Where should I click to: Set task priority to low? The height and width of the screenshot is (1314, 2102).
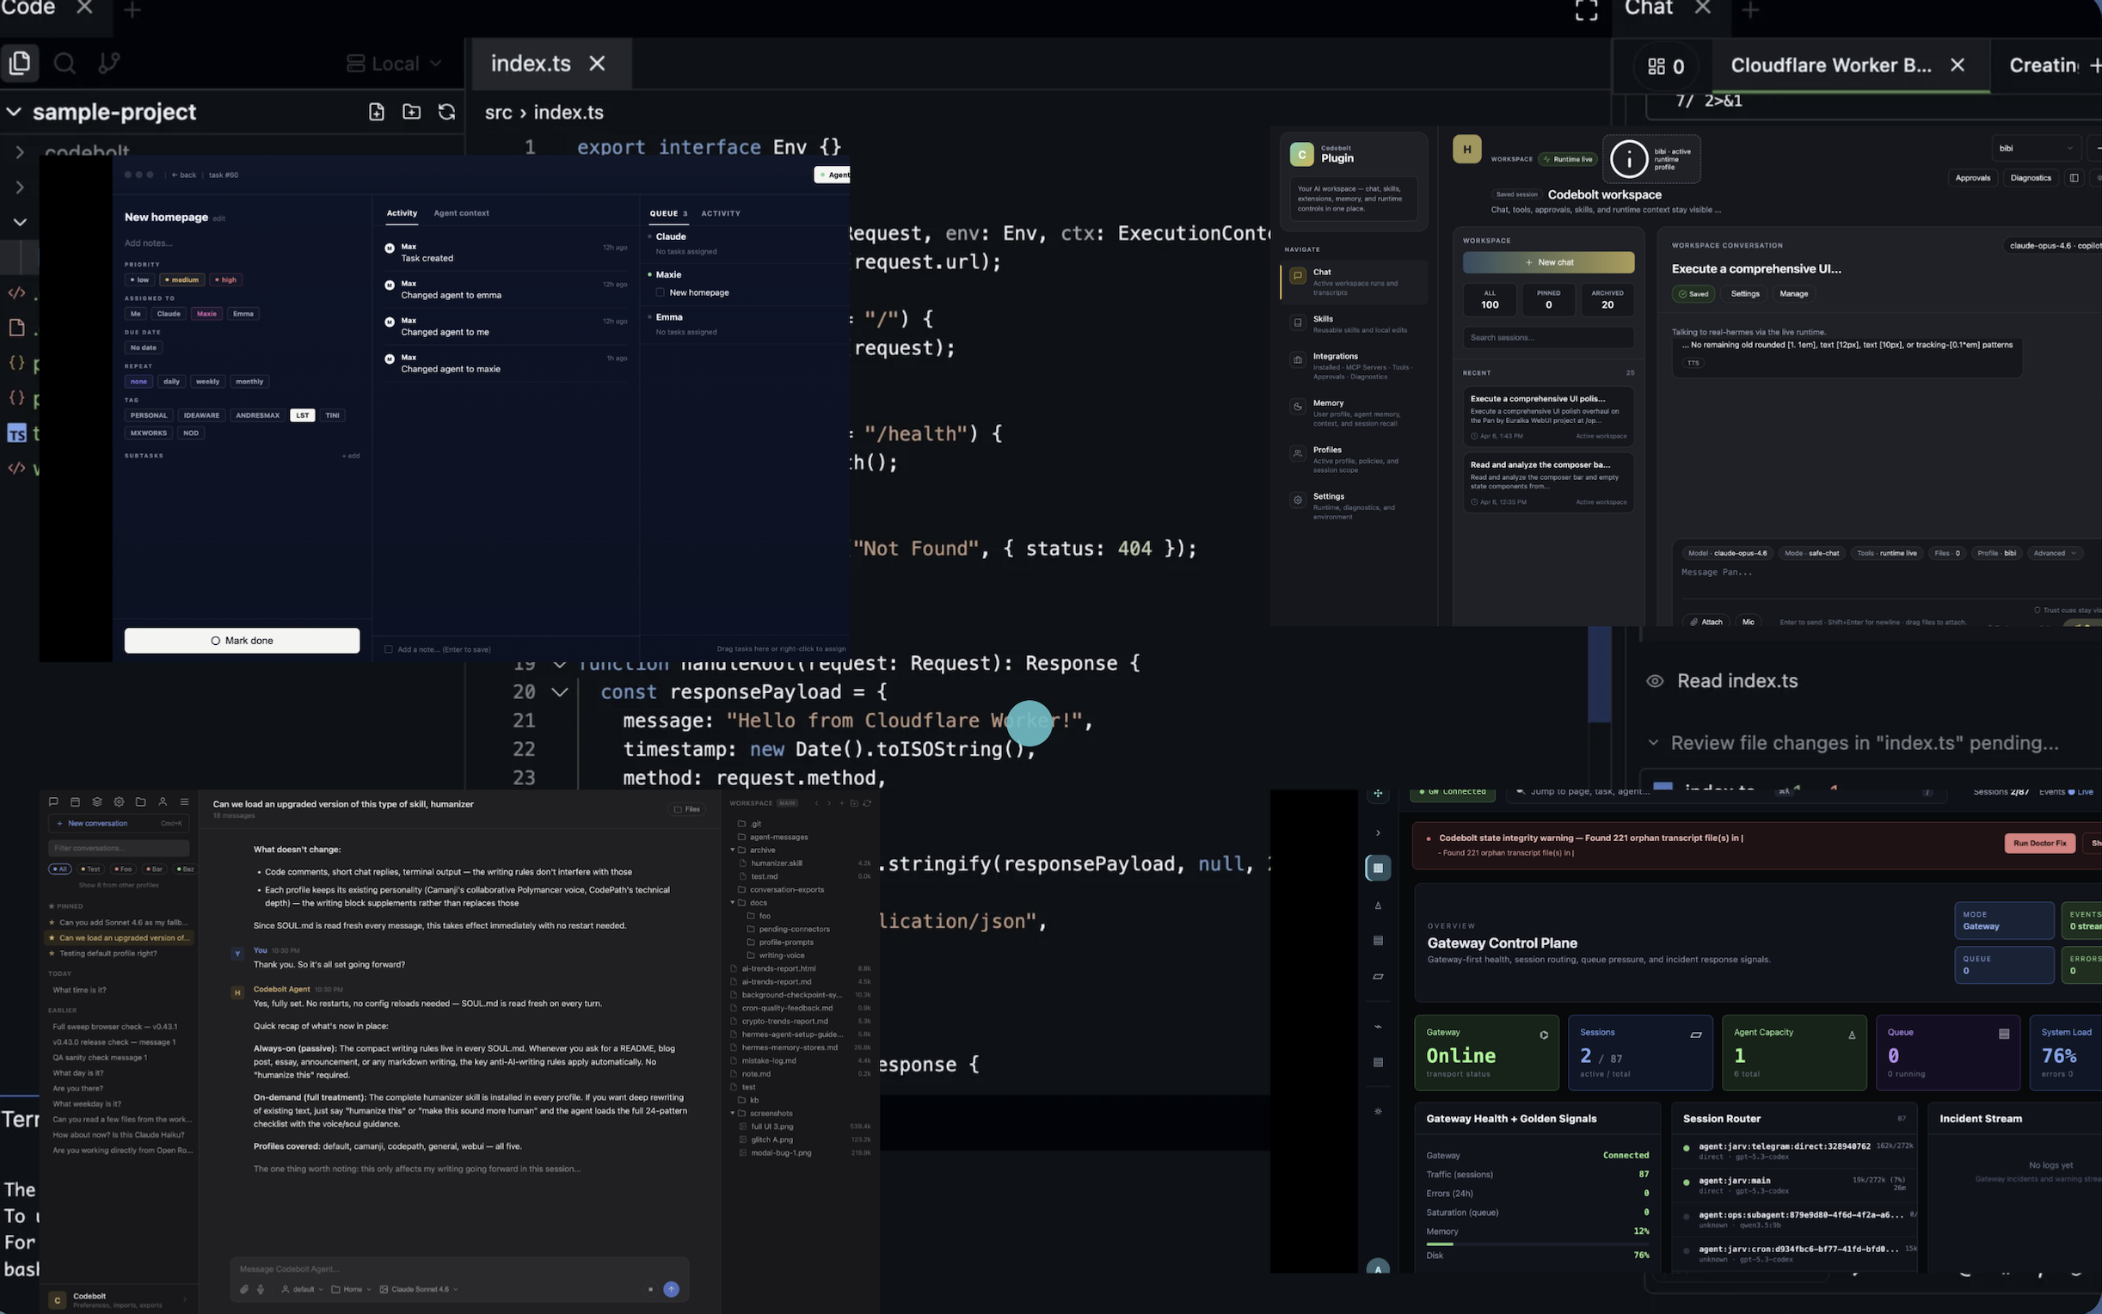click(x=140, y=279)
